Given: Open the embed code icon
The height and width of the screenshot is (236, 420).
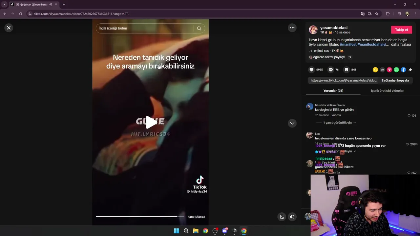Looking at the screenshot, I should pos(382,70).
